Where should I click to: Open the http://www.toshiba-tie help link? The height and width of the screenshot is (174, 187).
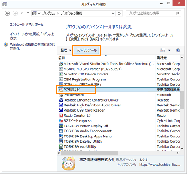(x=160, y=165)
